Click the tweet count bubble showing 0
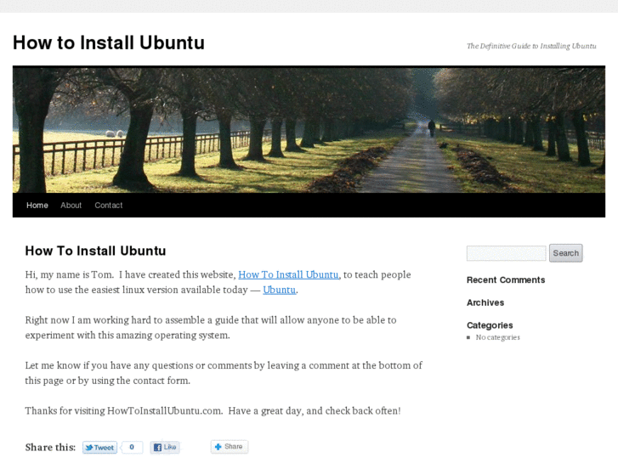618x463 pixels. click(132, 447)
